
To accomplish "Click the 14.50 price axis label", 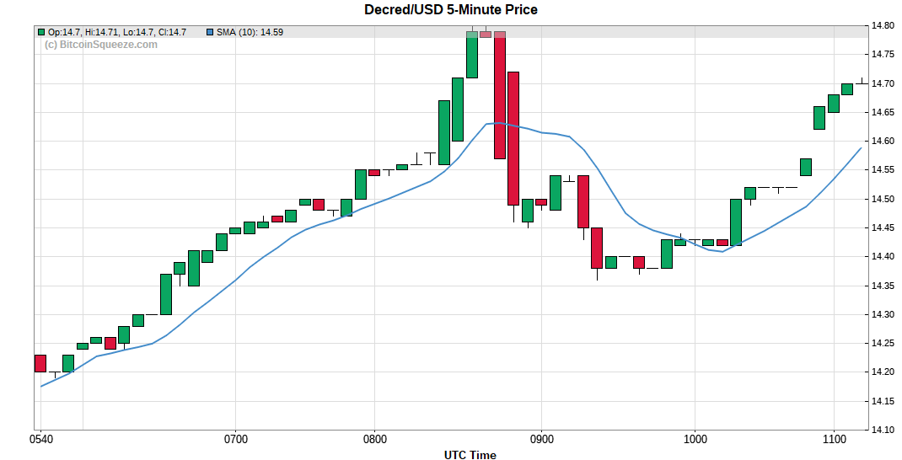I will [883, 200].
